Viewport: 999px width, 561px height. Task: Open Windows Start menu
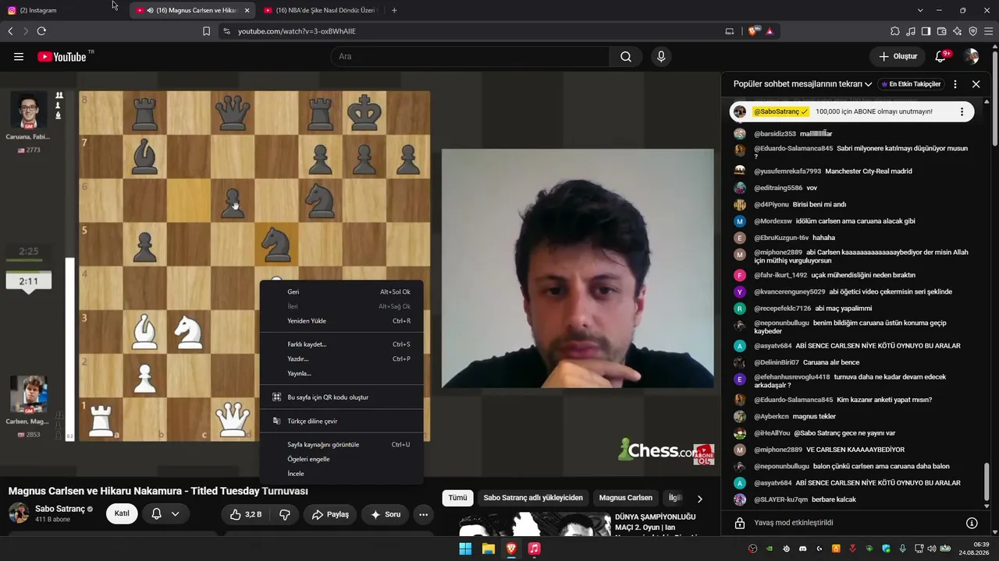[x=465, y=549]
